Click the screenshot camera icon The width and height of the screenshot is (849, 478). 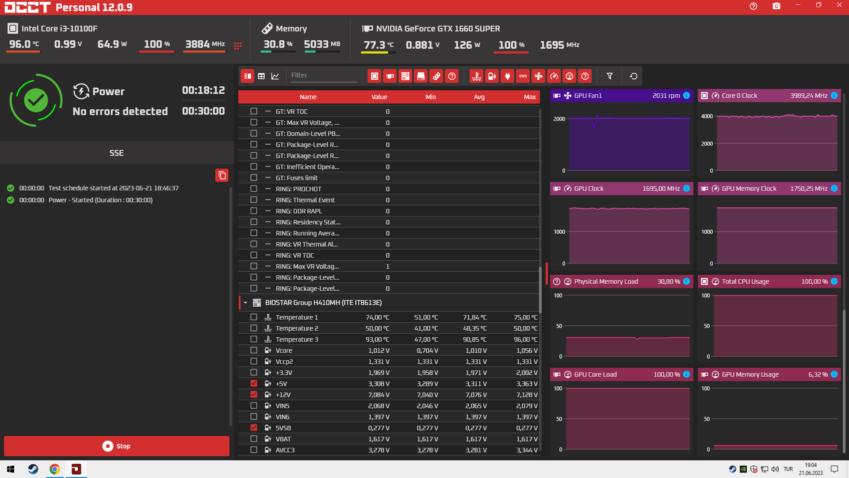(776, 6)
